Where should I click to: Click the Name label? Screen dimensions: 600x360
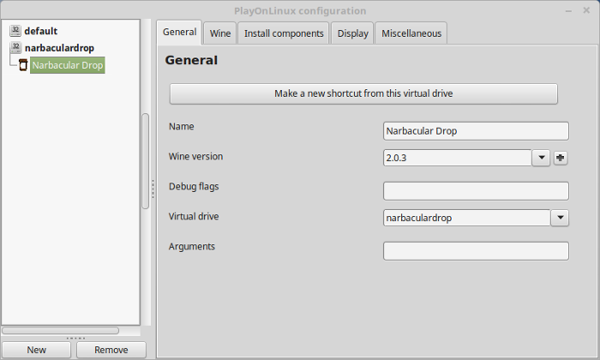182,126
